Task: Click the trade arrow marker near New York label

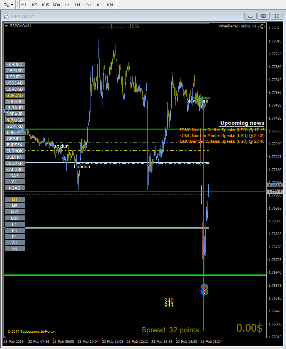Action: pos(202,104)
